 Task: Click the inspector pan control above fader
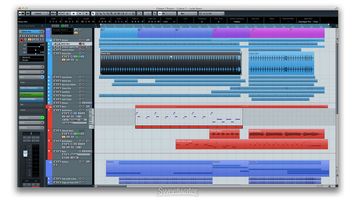31,133
